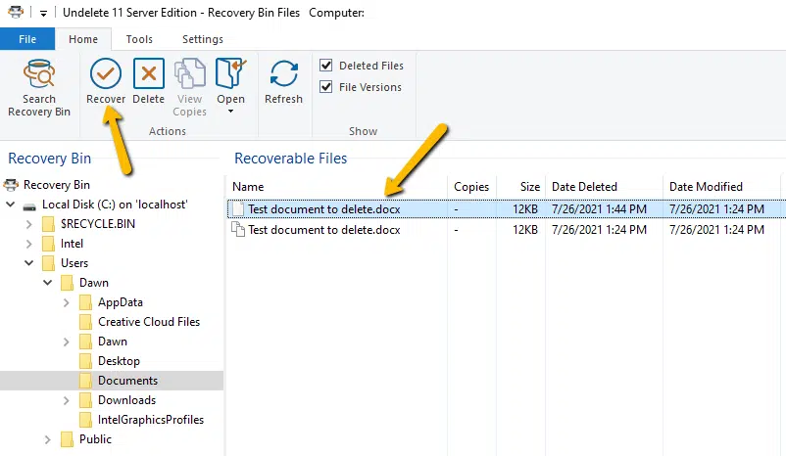786x456 pixels.
Task: Open the dropdown arrow under Open
Action: (231, 112)
